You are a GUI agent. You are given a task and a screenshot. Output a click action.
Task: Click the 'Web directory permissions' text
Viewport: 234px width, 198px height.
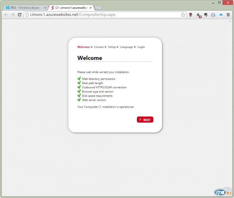coord(99,79)
